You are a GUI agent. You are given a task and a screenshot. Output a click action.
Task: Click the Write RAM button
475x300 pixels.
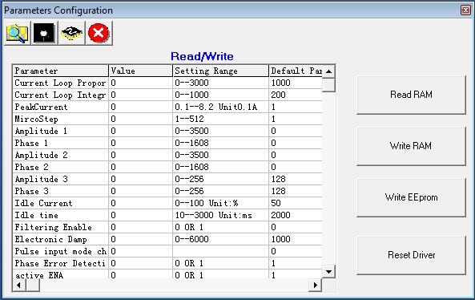[x=411, y=146]
